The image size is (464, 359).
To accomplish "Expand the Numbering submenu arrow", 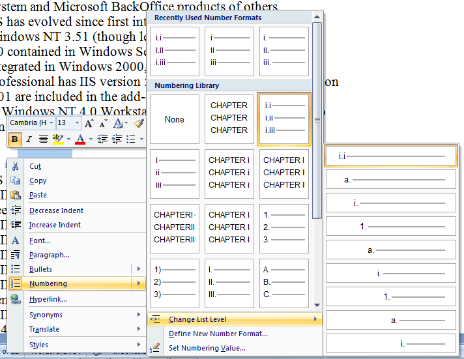I will pyautogui.click(x=139, y=283).
